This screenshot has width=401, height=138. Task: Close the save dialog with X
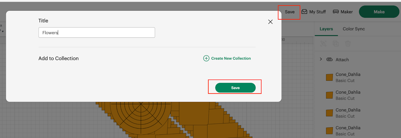[x=270, y=22]
